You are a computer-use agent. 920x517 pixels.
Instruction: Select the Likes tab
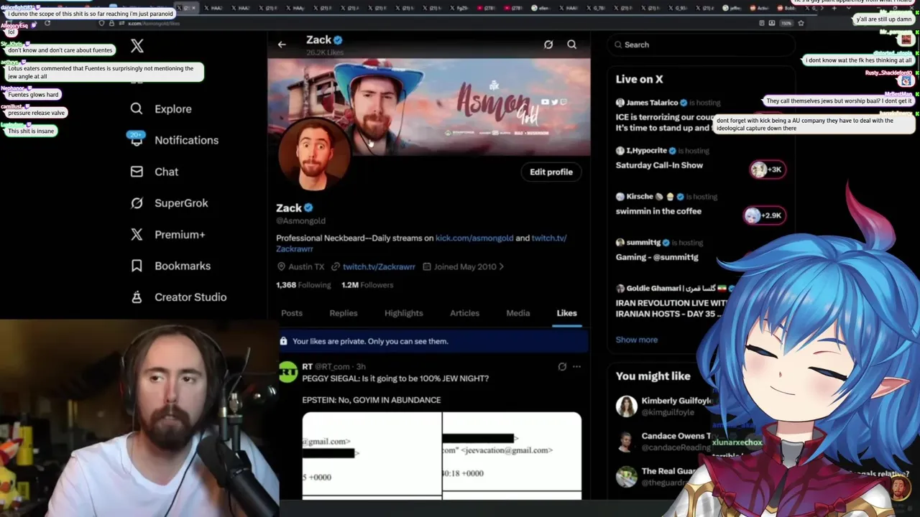click(566, 313)
